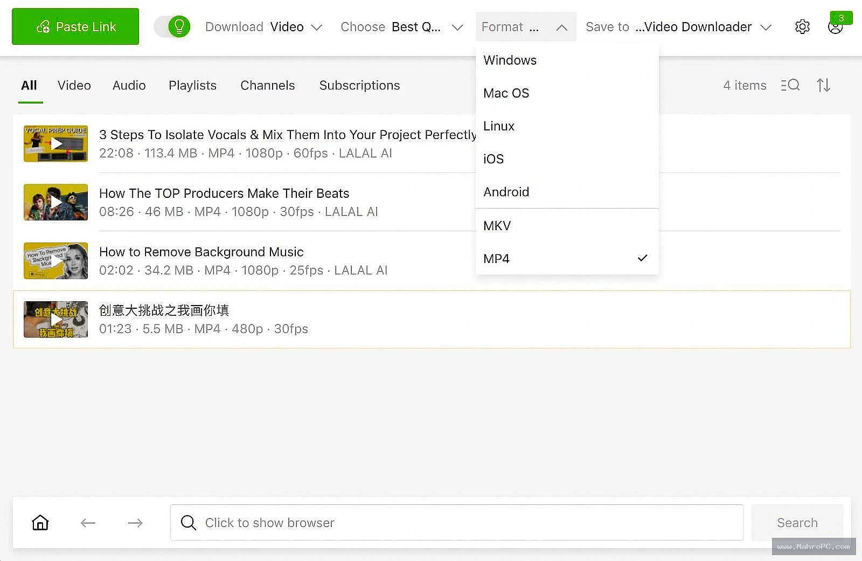Click the Search button
The image size is (862, 561).
(x=797, y=523)
